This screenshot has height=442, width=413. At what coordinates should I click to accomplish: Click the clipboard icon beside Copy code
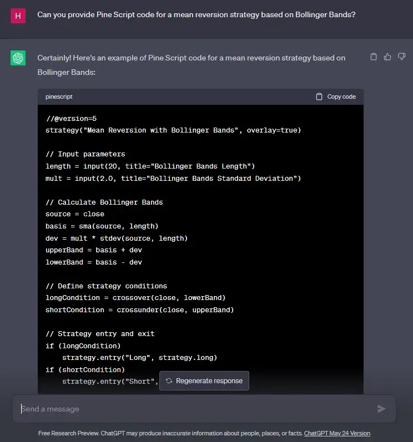(319, 96)
